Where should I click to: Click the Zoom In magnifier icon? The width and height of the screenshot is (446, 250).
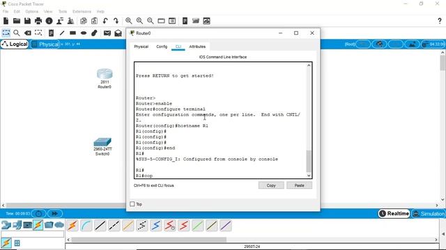coord(128,21)
